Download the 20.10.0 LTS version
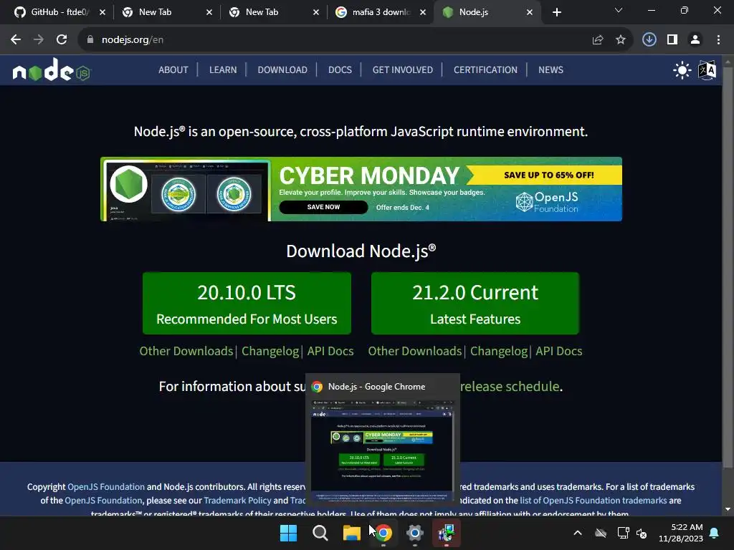734x550 pixels. point(247,303)
